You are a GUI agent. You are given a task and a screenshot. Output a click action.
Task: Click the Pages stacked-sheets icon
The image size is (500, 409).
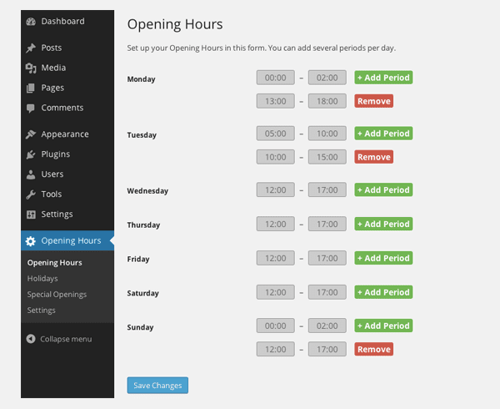[31, 88]
